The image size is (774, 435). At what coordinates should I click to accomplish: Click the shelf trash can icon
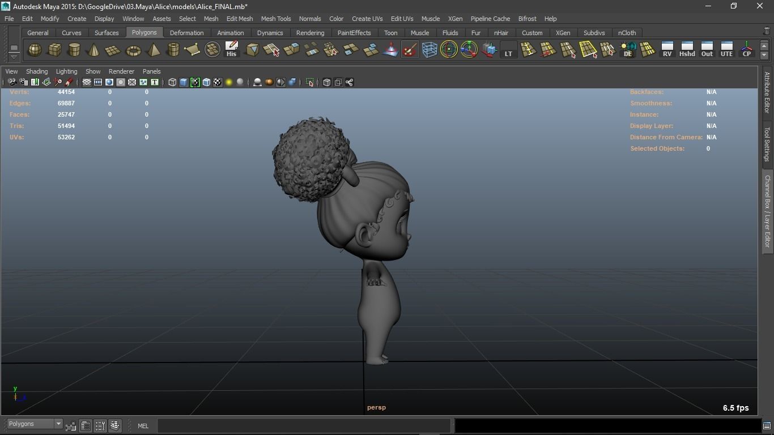pos(767,31)
